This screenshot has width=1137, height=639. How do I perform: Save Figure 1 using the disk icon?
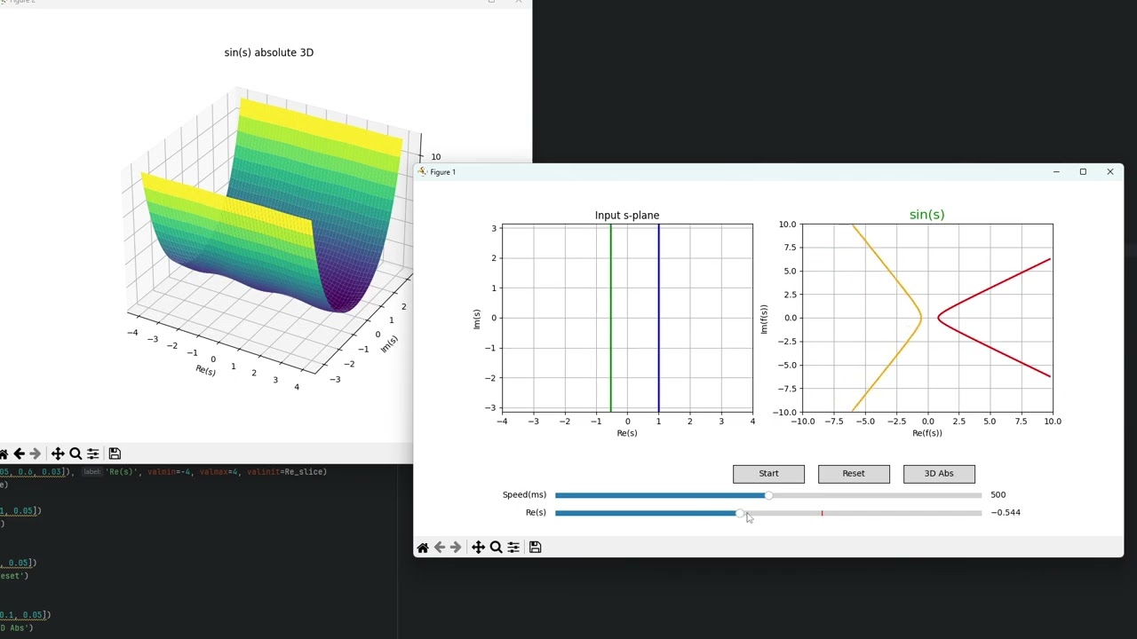(x=535, y=548)
